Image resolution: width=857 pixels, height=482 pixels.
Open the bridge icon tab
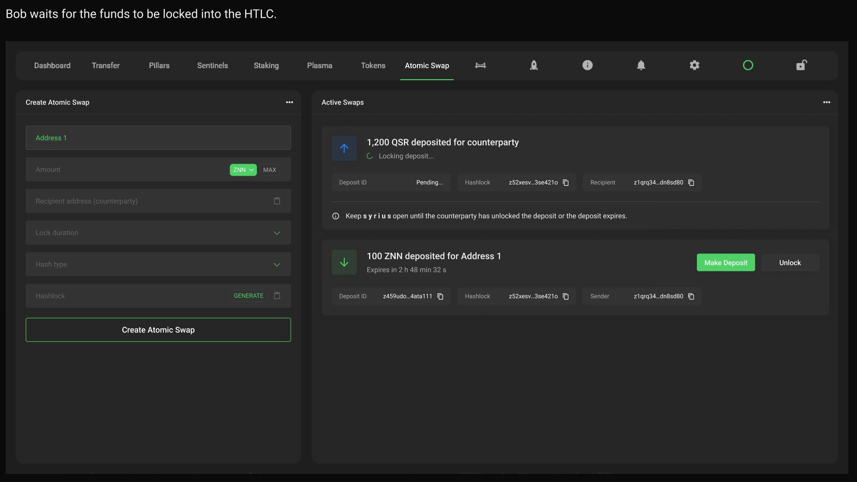pos(480,65)
